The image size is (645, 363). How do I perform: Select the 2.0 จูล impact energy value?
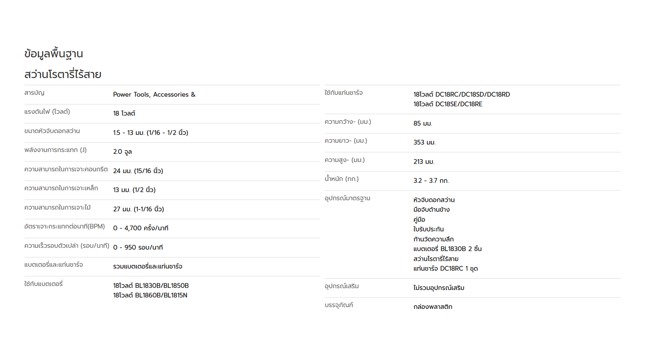tap(122, 152)
